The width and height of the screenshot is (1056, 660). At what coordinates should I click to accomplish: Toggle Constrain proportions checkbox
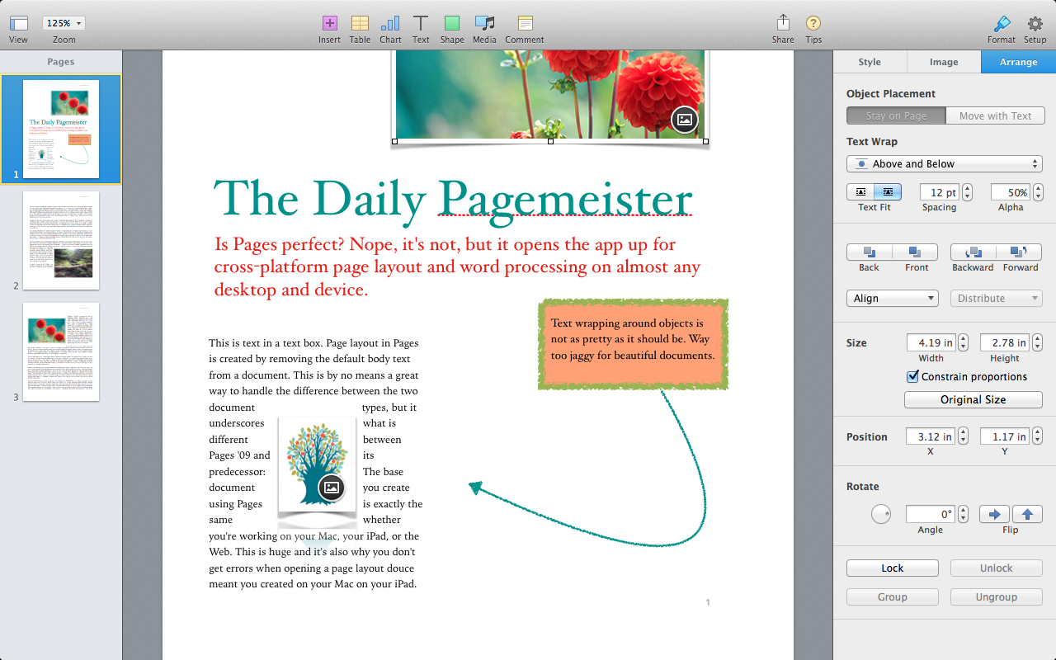[912, 377]
